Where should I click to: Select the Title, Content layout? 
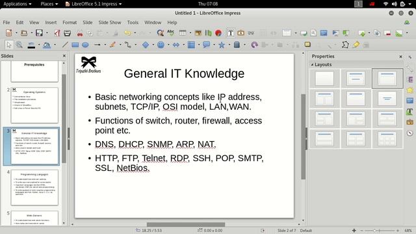pos(387,79)
